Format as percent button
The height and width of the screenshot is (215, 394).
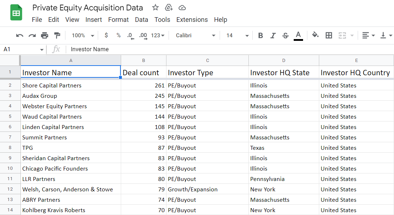click(118, 35)
